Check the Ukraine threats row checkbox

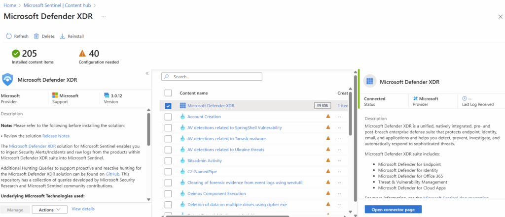tap(168, 150)
